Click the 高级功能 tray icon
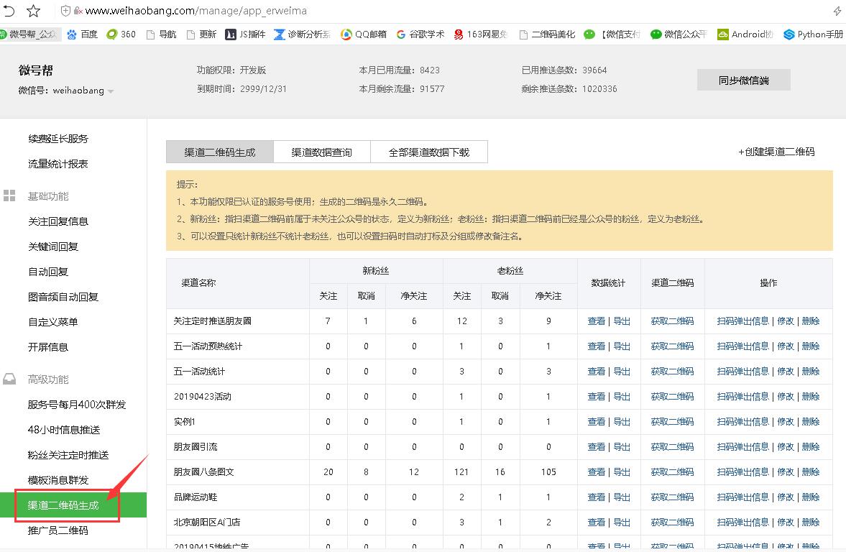This screenshot has width=846, height=552. point(10,379)
